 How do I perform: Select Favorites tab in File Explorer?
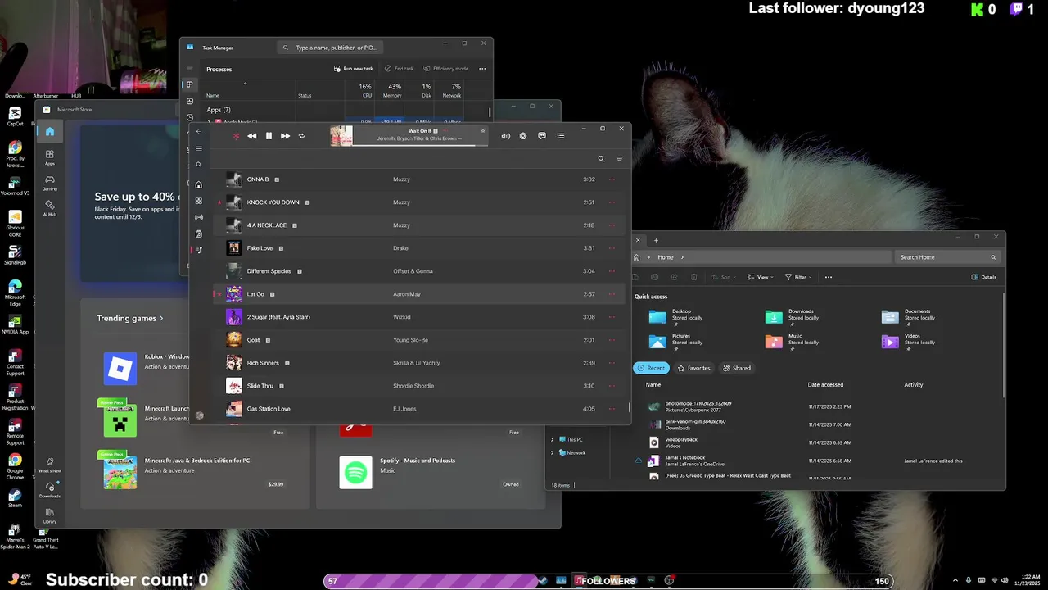coord(693,368)
